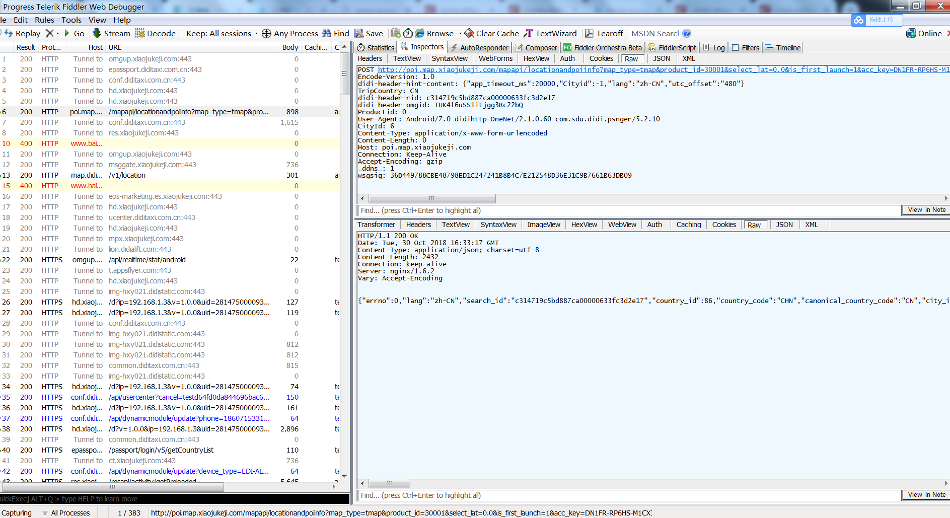Click the MSDN Search field
The image size is (950, 518).
[655, 33]
